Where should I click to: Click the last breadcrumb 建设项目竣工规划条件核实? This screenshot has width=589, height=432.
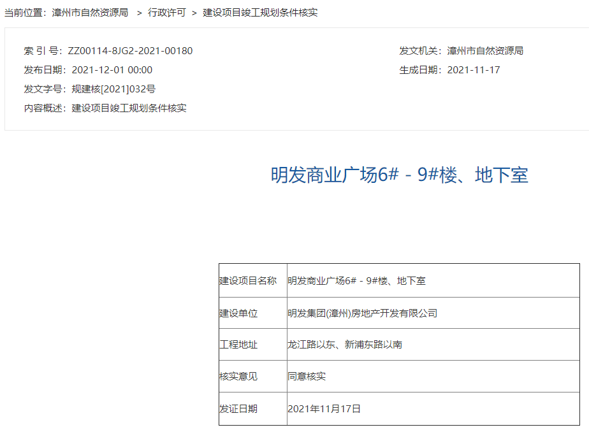point(260,13)
